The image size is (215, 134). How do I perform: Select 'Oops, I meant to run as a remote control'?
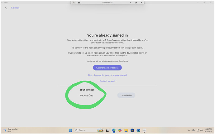(x=107, y=75)
